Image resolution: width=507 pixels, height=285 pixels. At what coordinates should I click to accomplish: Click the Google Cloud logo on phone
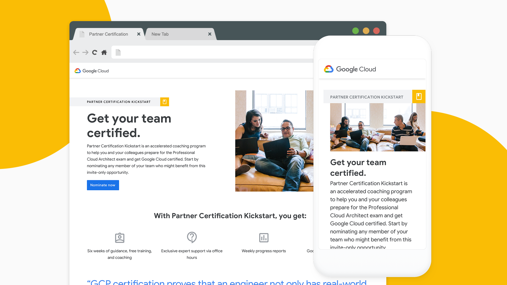[x=350, y=69]
